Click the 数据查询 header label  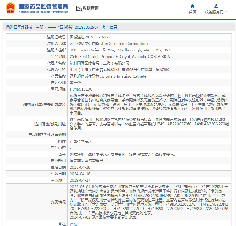[x=90, y=8]
